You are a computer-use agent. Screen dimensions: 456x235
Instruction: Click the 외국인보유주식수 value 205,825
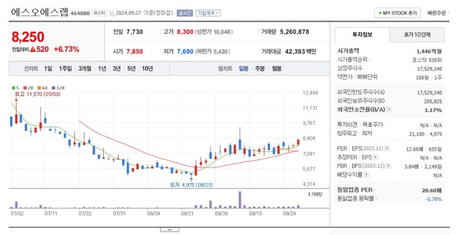pos(433,101)
